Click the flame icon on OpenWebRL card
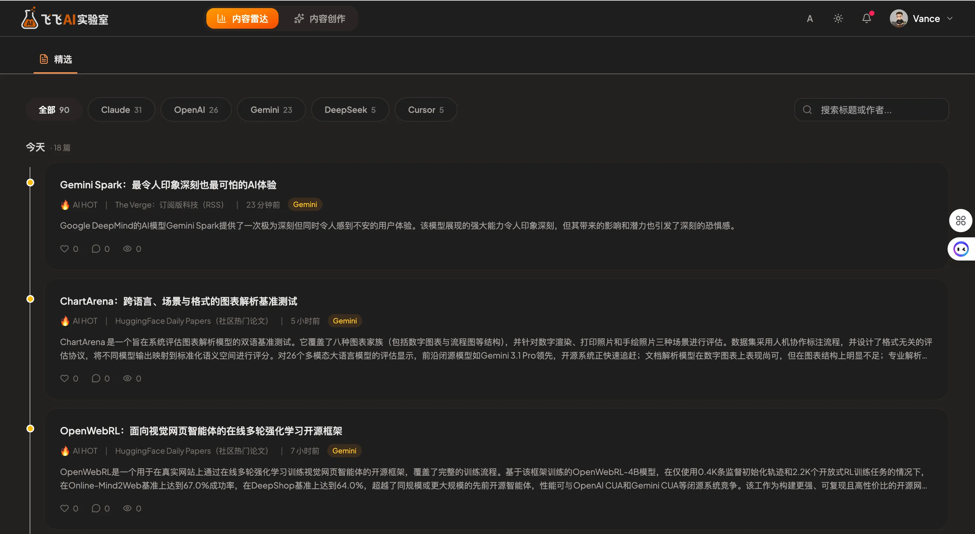The width and height of the screenshot is (975, 534). 65,451
